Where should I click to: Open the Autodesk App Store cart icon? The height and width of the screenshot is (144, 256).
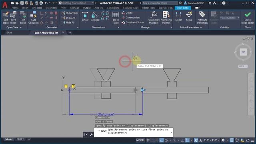tap(210, 3)
